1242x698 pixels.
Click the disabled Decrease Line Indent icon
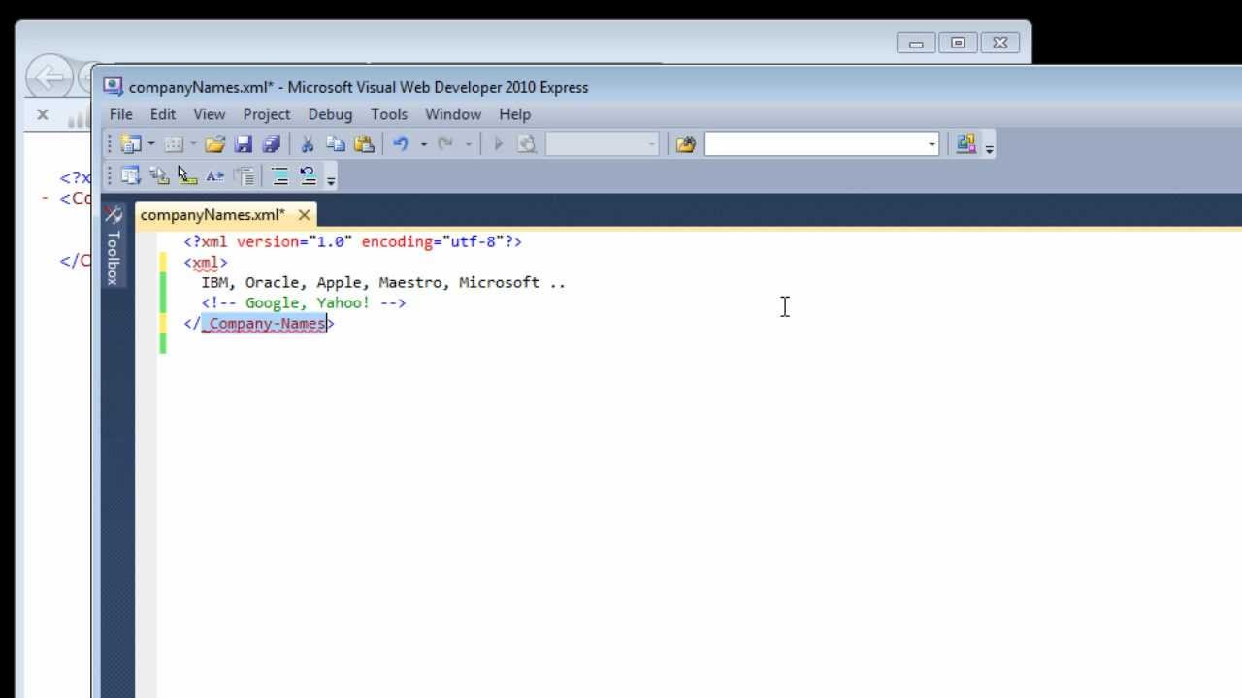click(x=244, y=175)
